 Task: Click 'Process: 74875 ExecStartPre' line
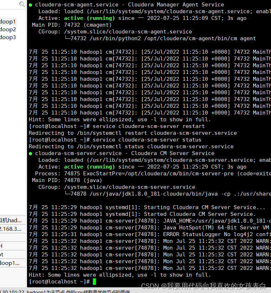[x=153, y=174]
